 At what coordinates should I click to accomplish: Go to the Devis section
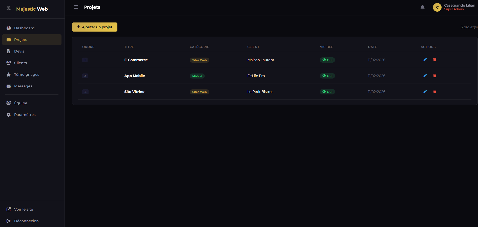click(19, 51)
